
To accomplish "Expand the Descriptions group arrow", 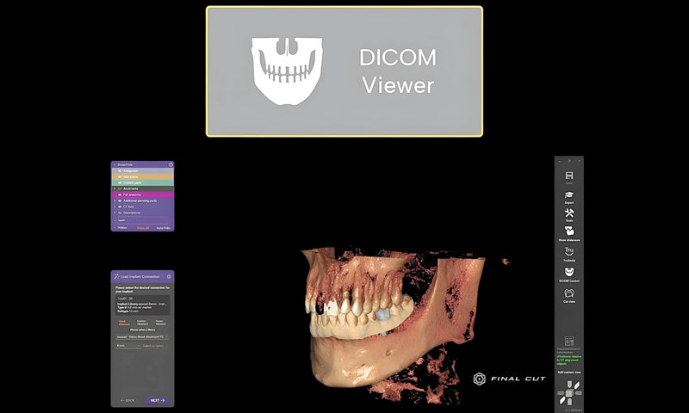I will tap(115, 213).
